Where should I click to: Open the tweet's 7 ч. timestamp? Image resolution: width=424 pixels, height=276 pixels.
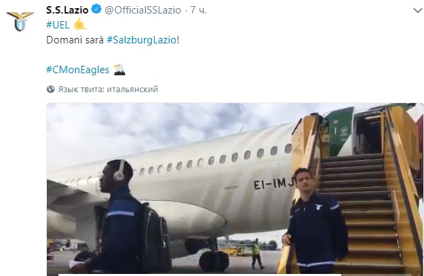click(198, 10)
